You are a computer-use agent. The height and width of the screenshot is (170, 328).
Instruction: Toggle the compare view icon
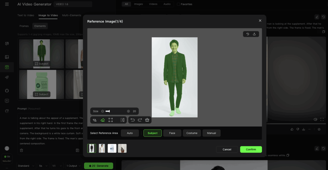pos(122,120)
